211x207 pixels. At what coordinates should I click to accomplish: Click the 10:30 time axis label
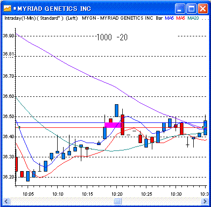[x=176, y=194]
